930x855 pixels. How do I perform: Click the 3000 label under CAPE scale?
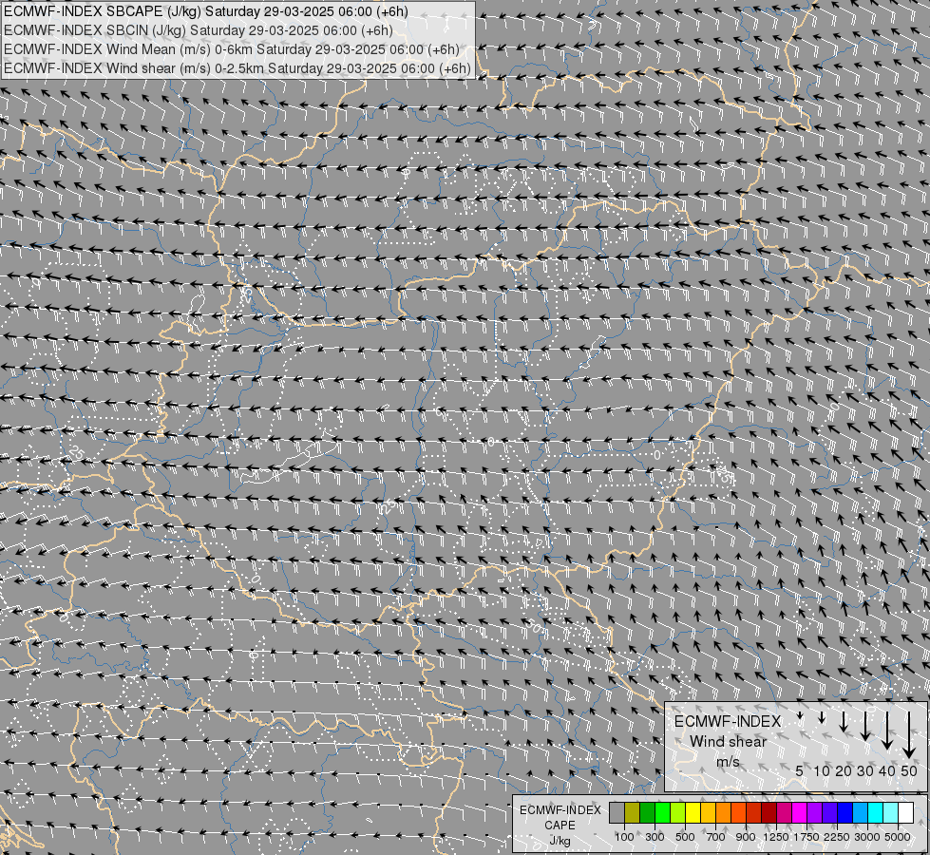867,837
